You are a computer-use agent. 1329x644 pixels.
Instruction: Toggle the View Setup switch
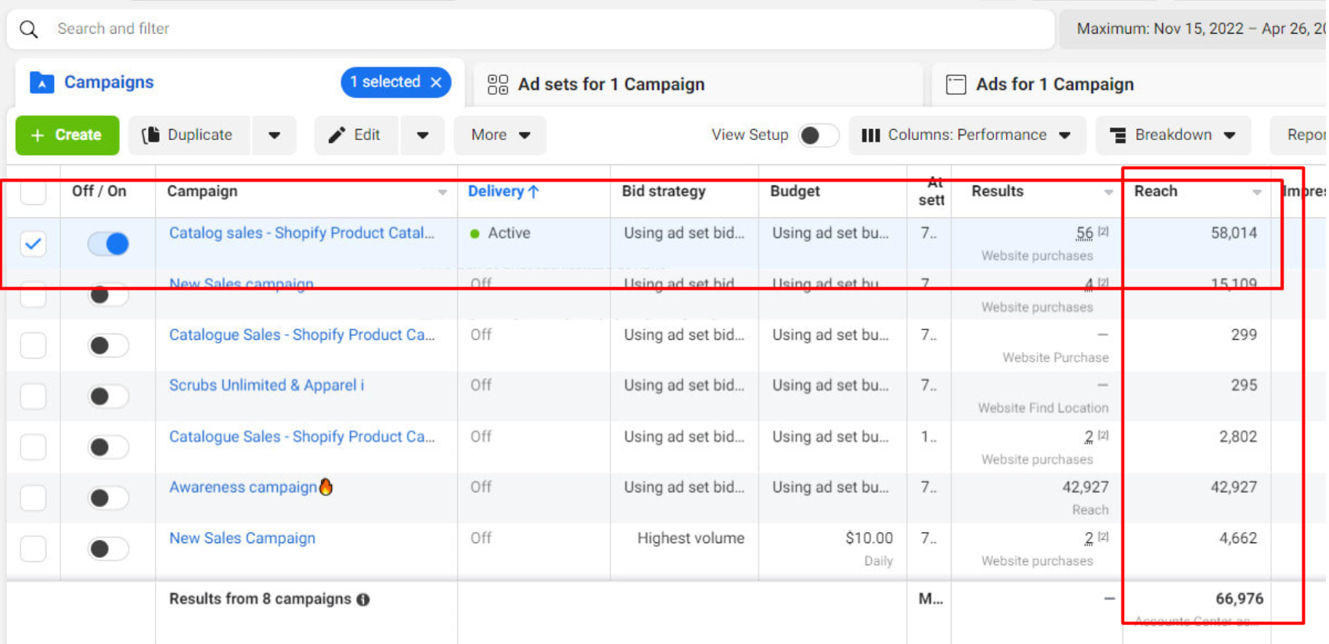(x=818, y=135)
